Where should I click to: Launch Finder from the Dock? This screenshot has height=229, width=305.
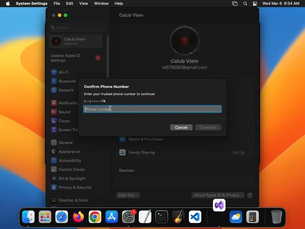28,217
